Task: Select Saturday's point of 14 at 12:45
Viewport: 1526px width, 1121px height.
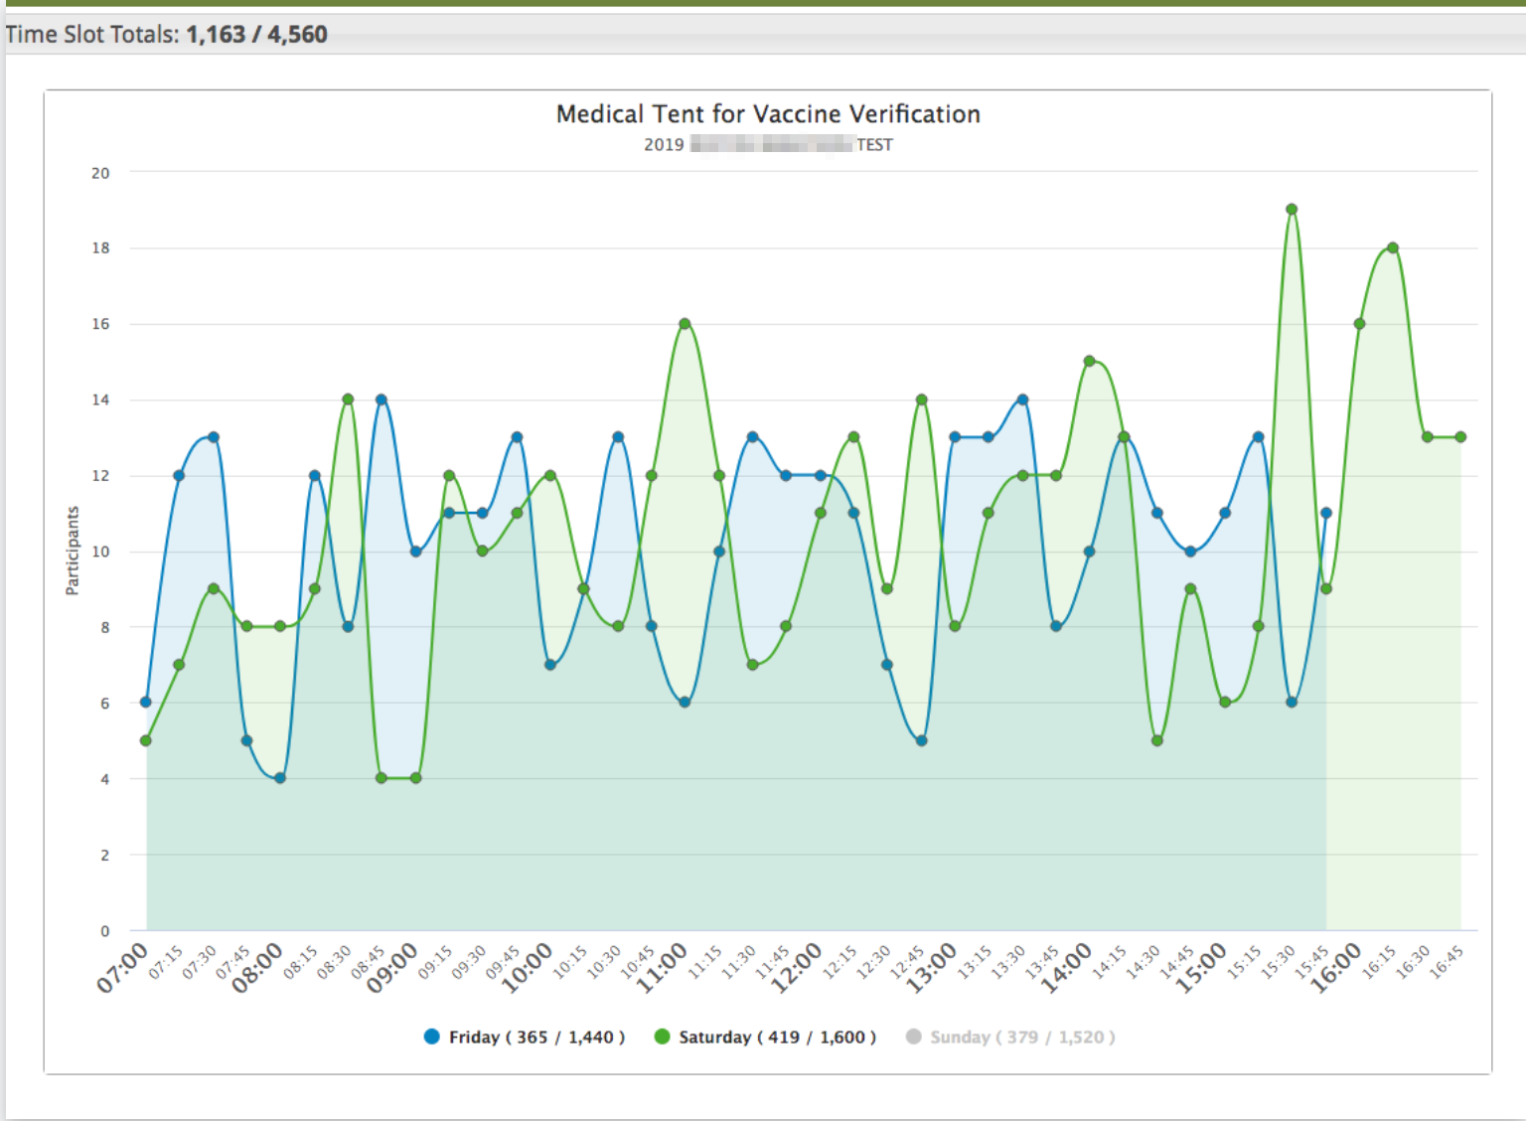Action: point(921,400)
